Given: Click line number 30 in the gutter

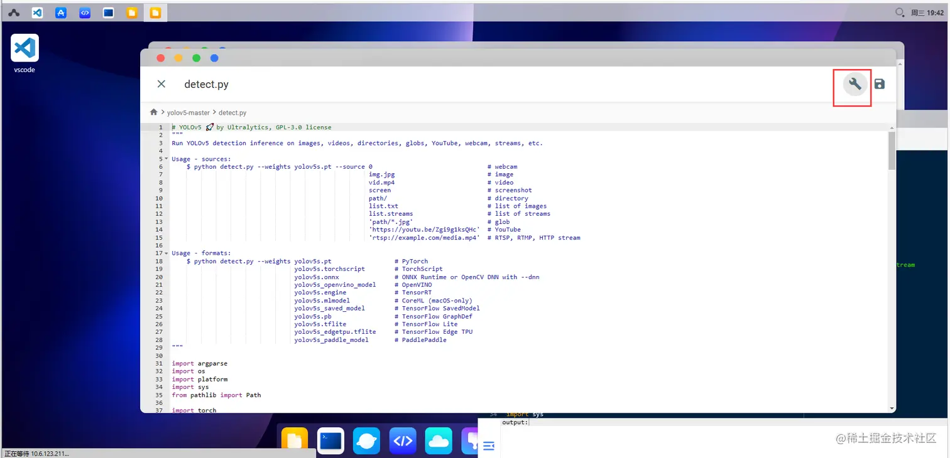Looking at the screenshot, I should pos(159,356).
